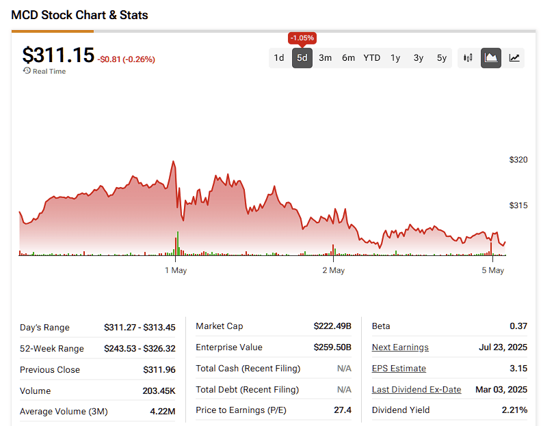Click the Average Volume value 4.22M

[163, 412]
